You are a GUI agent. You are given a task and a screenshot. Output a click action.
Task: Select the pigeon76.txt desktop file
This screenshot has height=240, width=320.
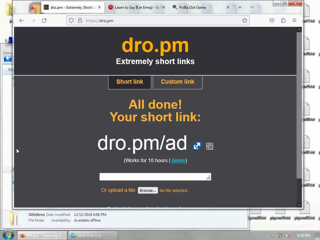coord(280,214)
